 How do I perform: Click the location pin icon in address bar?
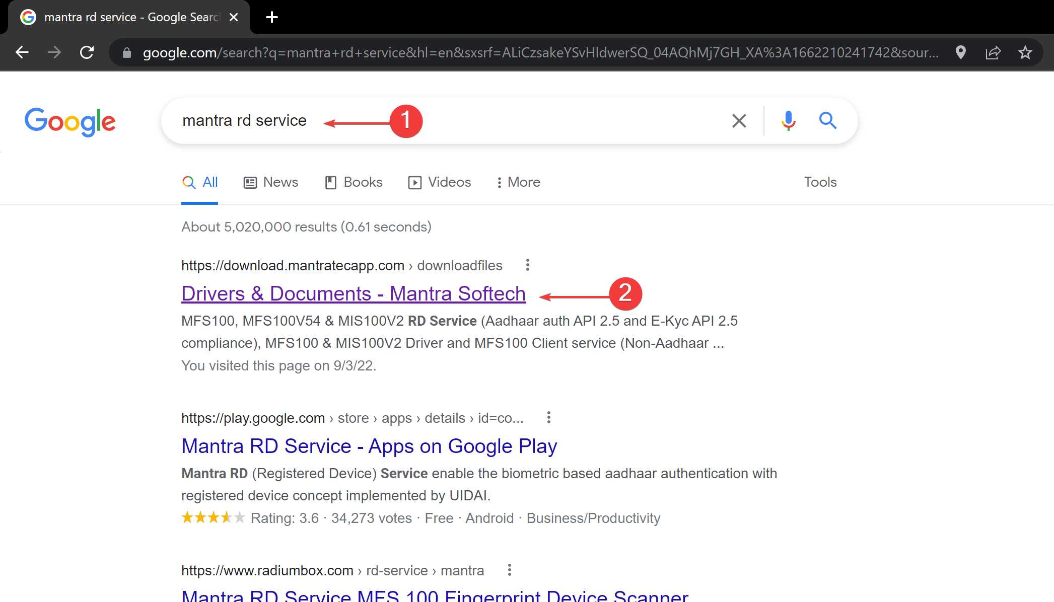pos(961,52)
